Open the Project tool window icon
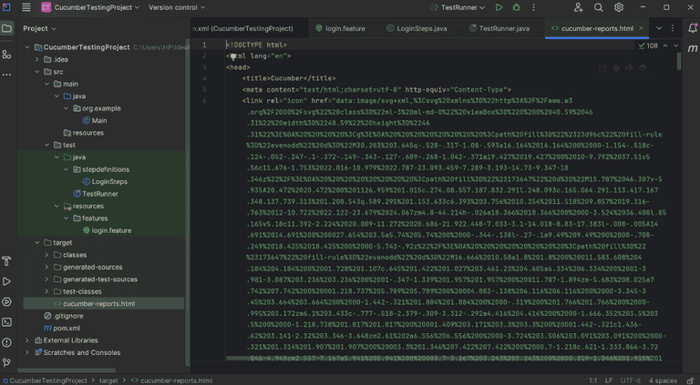Image resolution: width=700 pixels, height=385 pixels. point(6,28)
